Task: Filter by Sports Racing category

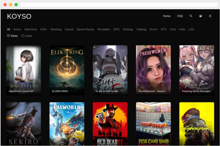Action: pos(85,29)
